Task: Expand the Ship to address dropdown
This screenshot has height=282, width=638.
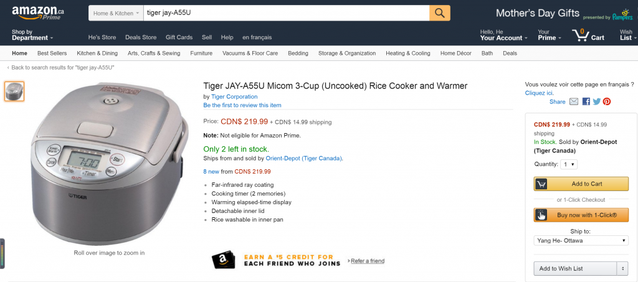Action: pos(581,240)
